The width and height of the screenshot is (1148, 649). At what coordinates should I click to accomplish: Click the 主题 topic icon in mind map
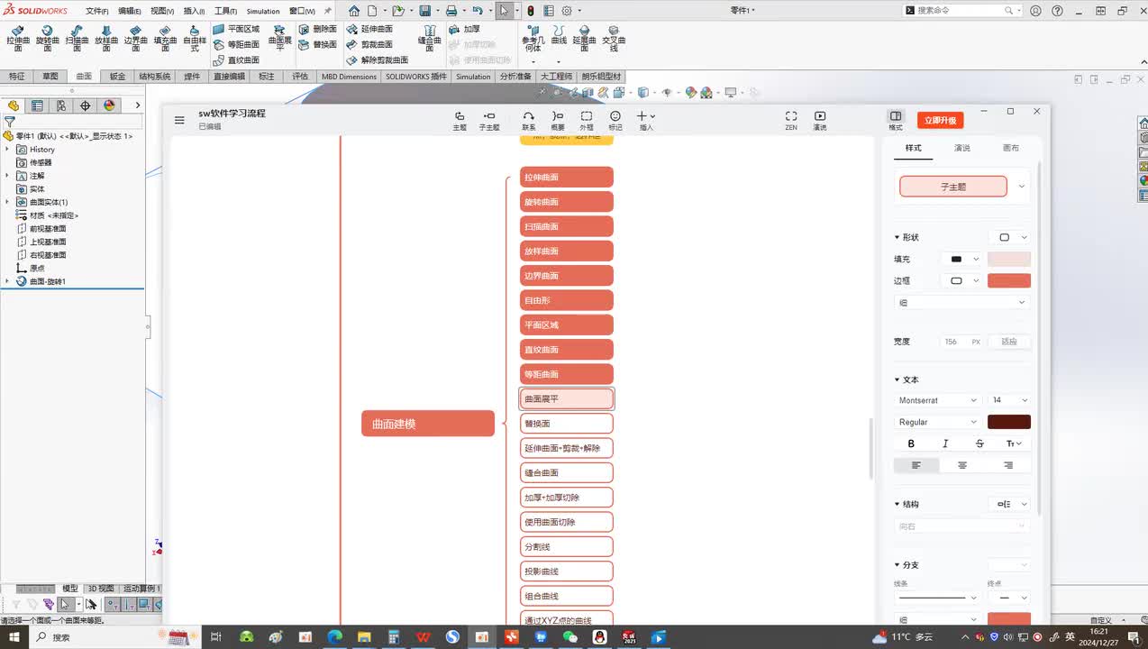[460, 120]
